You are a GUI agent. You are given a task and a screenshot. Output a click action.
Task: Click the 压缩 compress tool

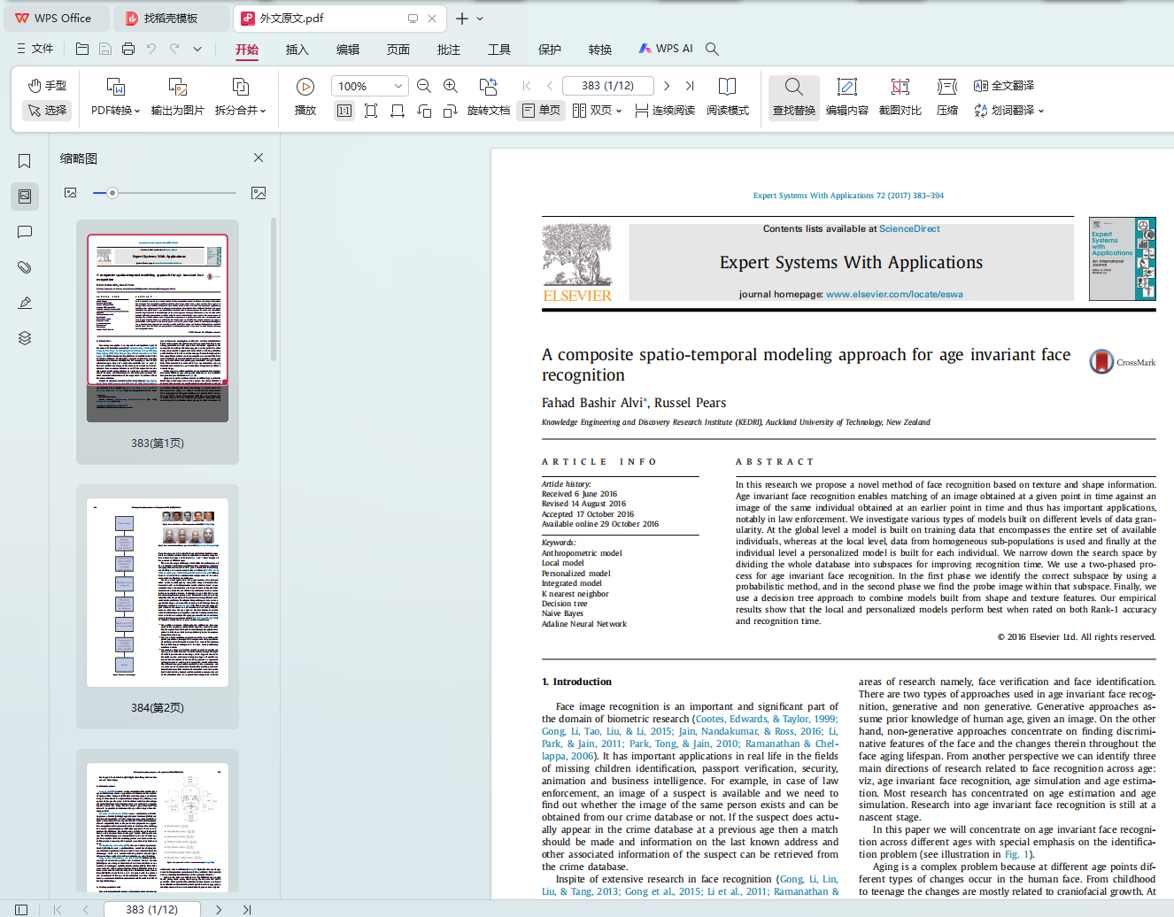[x=947, y=97]
